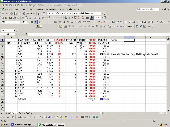Open the Arquivo menu
The height and width of the screenshot is (127, 170).
click(8, 10)
